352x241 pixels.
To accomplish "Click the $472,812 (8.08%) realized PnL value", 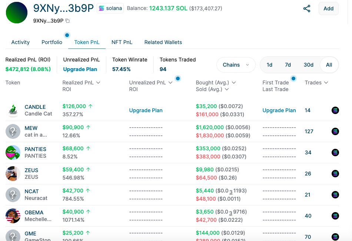I will point(28,69).
